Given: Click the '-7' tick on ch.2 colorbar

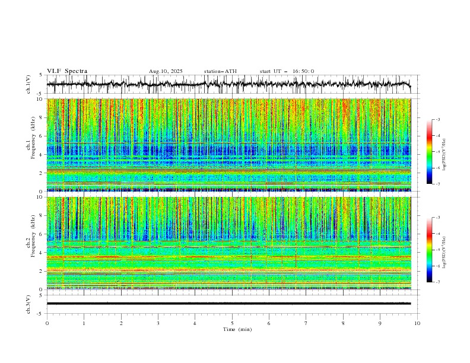Looking at the screenshot, I should [437, 282].
